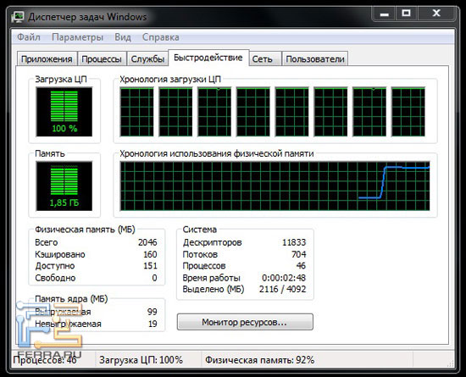Click the Загрузка ЦП 100 % gauge
The width and height of the screenshot is (466, 377).
point(64,112)
